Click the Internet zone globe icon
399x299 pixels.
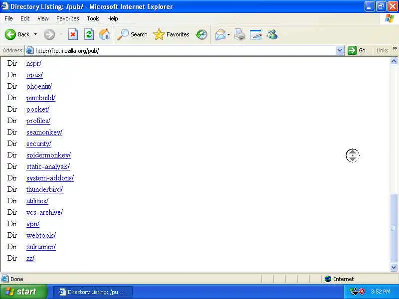[x=328, y=279]
